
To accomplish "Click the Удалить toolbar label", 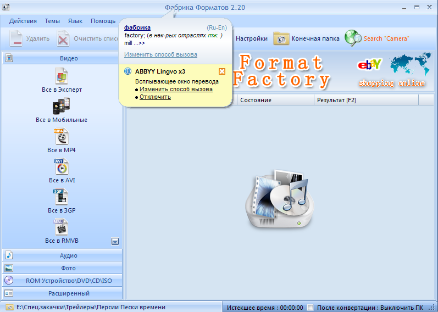I will (38, 38).
